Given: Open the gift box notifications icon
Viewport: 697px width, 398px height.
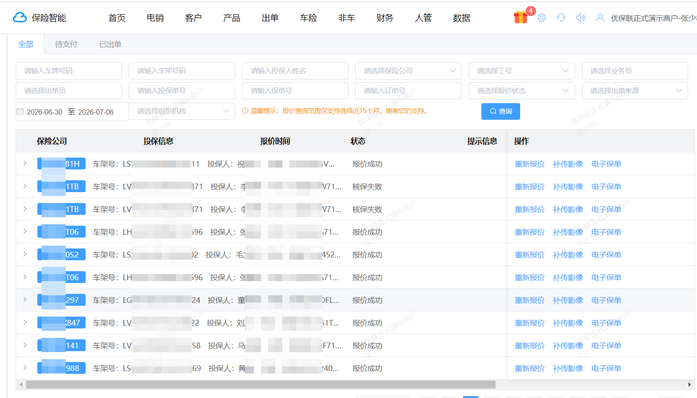Looking at the screenshot, I should tap(521, 17).
